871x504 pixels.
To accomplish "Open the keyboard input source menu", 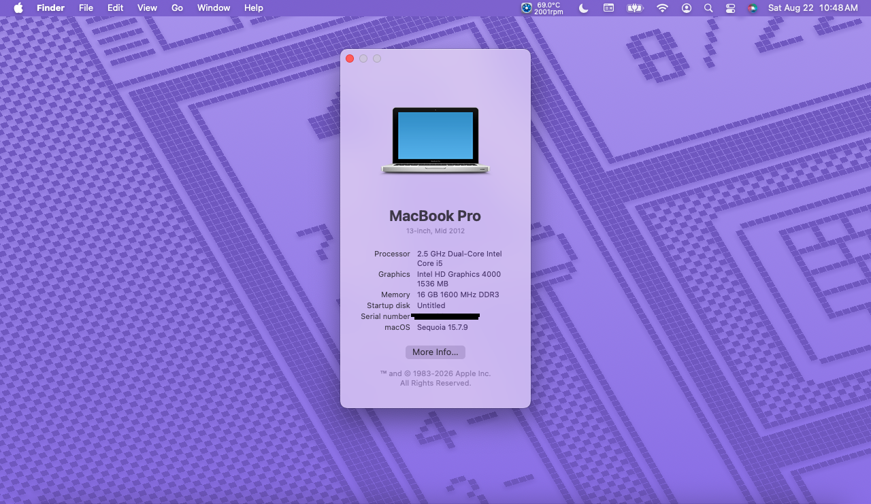I will pos(609,8).
